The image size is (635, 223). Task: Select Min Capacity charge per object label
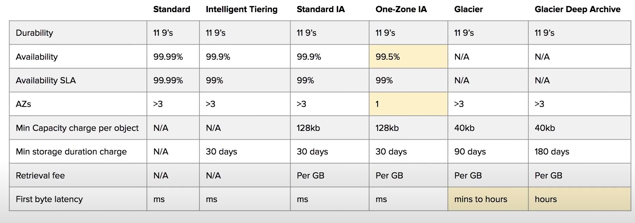point(77,128)
